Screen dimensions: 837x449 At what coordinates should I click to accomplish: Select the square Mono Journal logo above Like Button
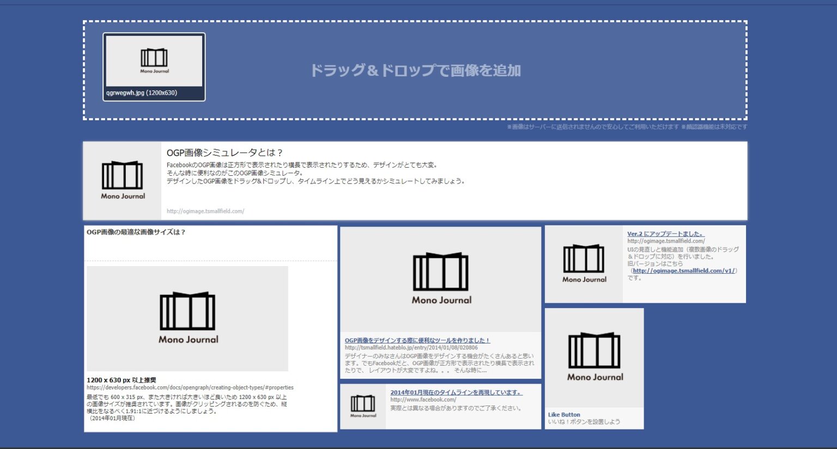pyautogui.click(x=595, y=354)
